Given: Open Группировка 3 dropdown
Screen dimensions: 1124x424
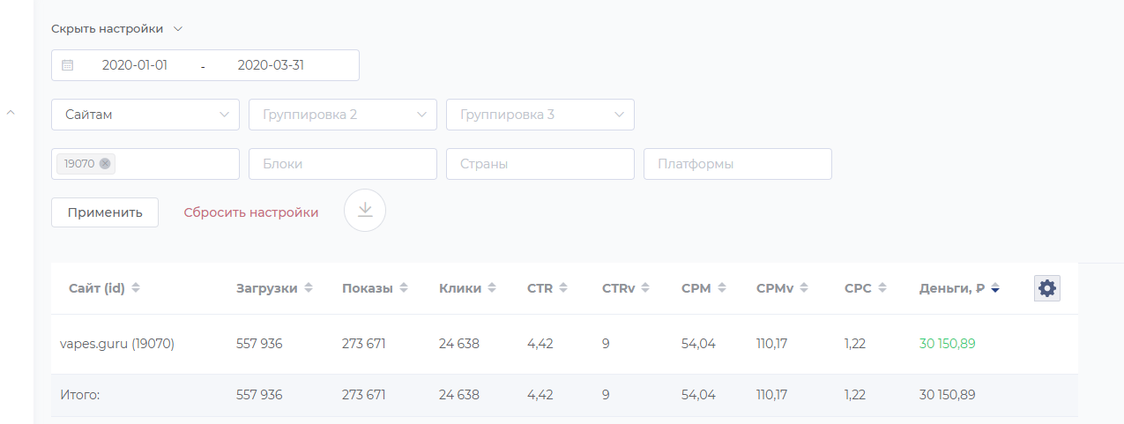Looking at the screenshot, I should click(x=540, y=115).
